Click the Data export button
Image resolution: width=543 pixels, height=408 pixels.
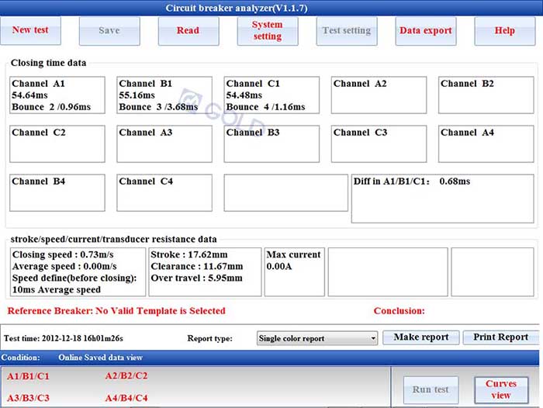click(x=425, y=31)
